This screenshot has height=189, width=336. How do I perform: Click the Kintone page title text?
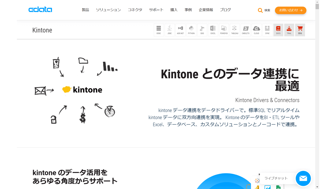pos(42,30)
